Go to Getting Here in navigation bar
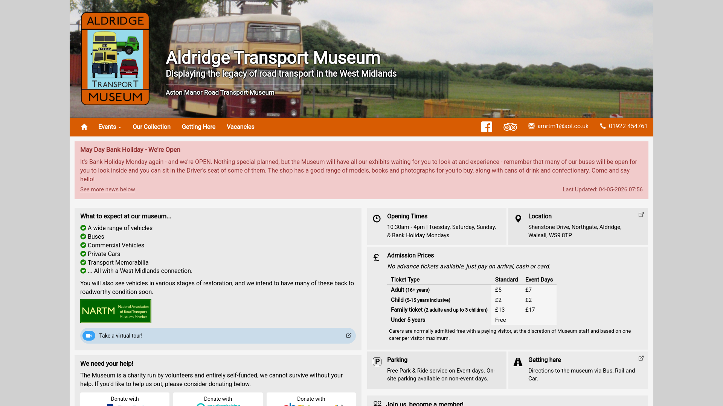The width and height of the screenshot is (723, 406). point(198,127)
